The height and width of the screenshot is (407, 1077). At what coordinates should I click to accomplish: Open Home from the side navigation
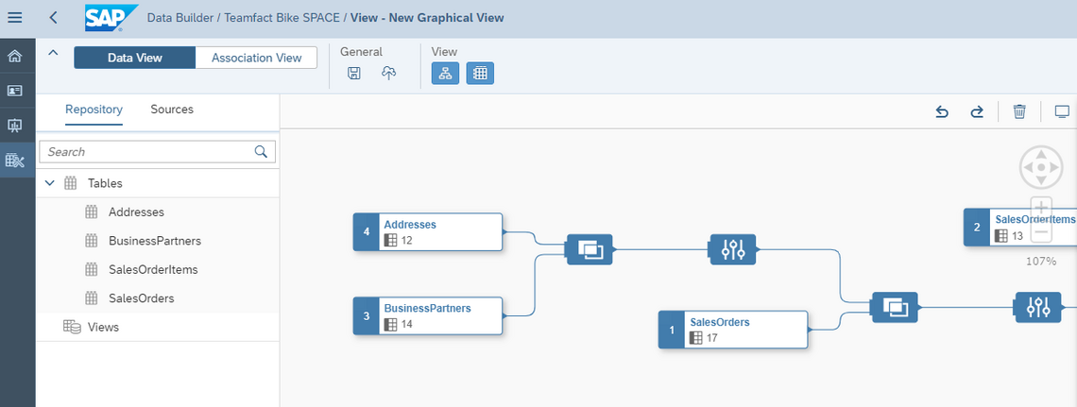click(14, 57)
